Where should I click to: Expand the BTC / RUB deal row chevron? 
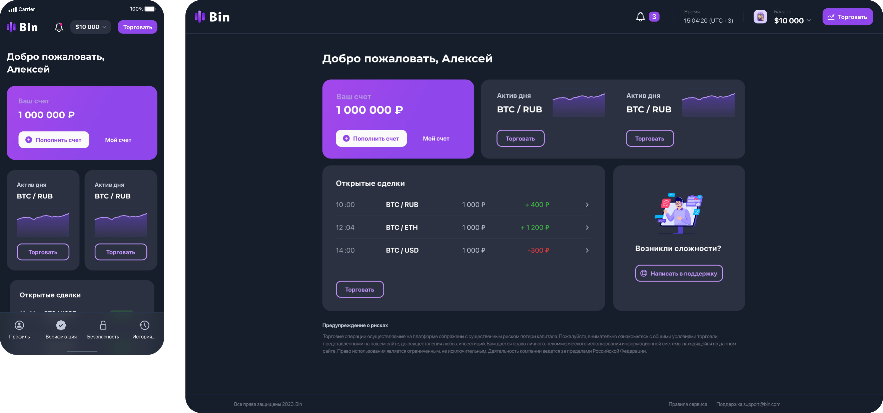click(587, 205)
